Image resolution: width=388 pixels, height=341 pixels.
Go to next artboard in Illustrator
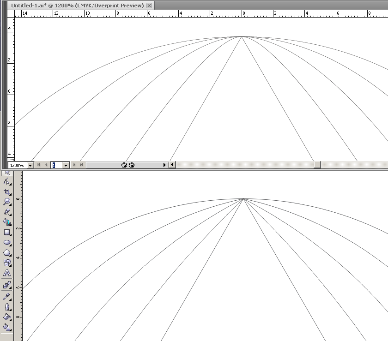(74, 165)
